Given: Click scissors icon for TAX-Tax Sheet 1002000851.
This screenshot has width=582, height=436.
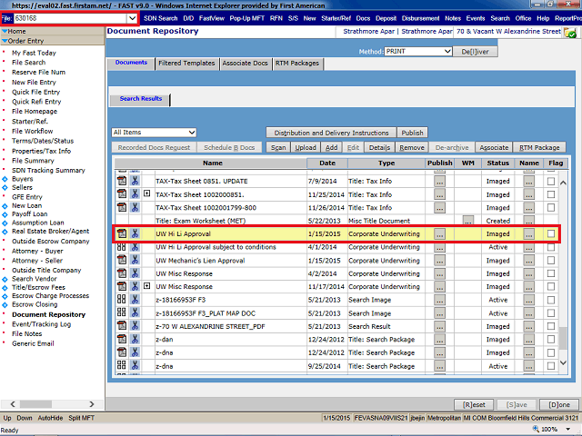Looking at the screenshot, I should (x=135, y=193).
